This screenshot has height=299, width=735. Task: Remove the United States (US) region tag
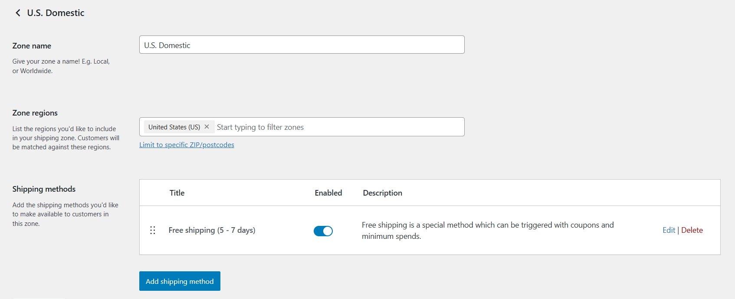[x=207, y=126]
